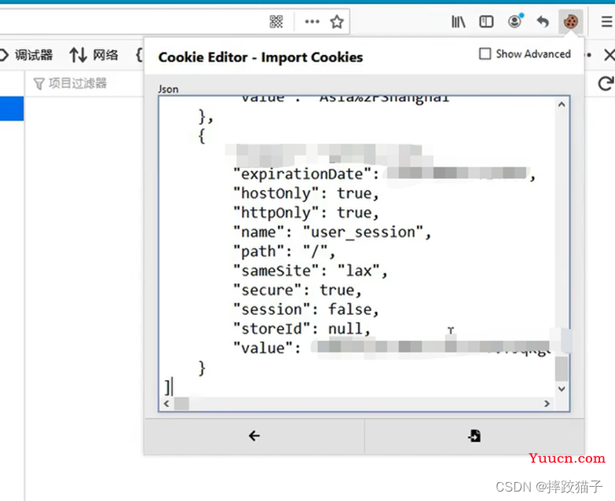Click the Json textarea scroll down arrow

coord(562,389)
